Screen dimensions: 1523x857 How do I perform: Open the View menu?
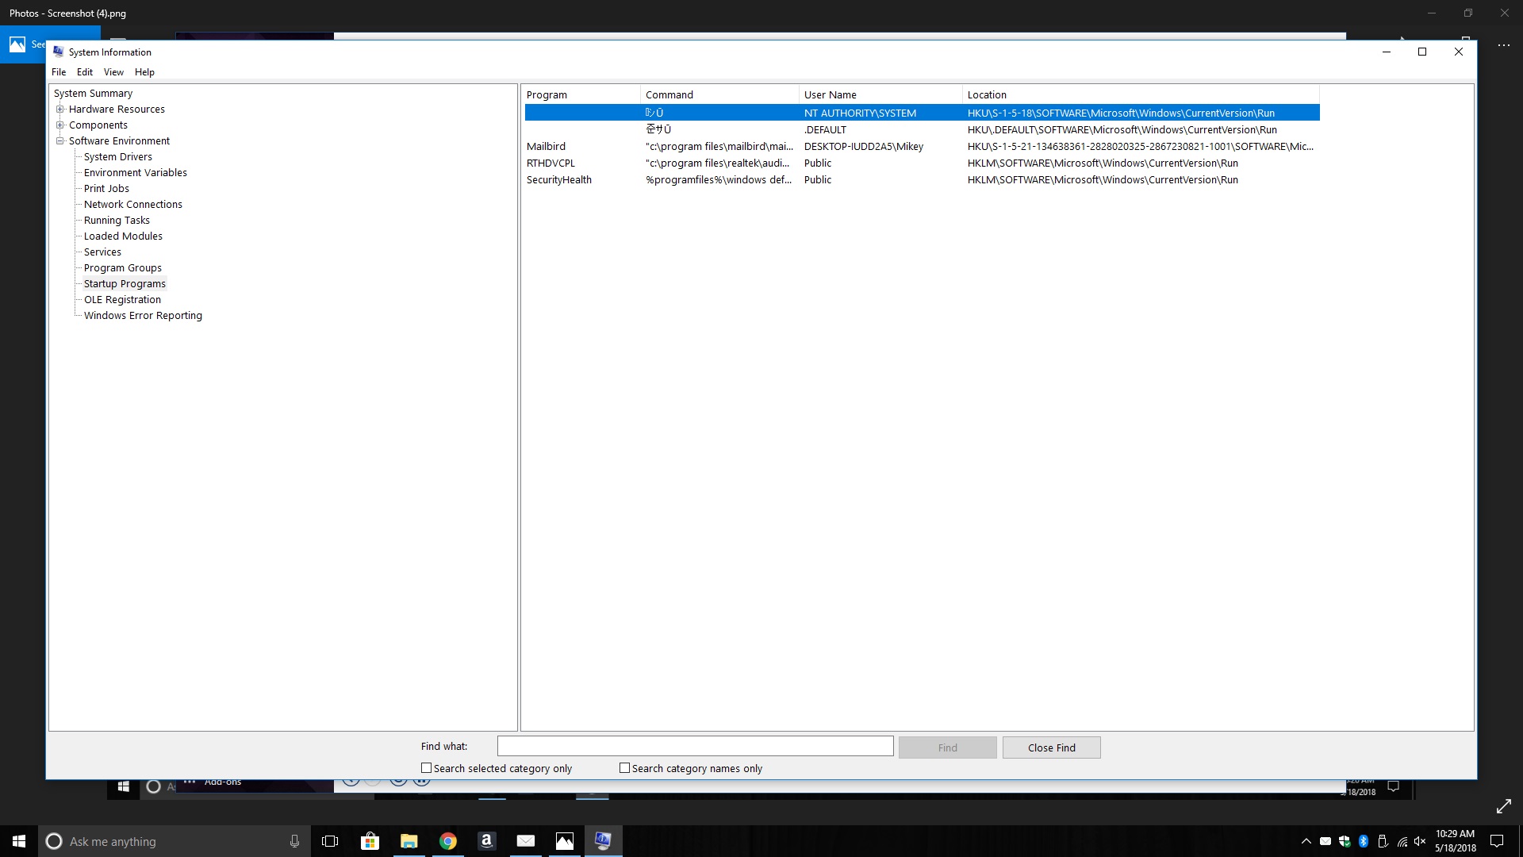113,72
